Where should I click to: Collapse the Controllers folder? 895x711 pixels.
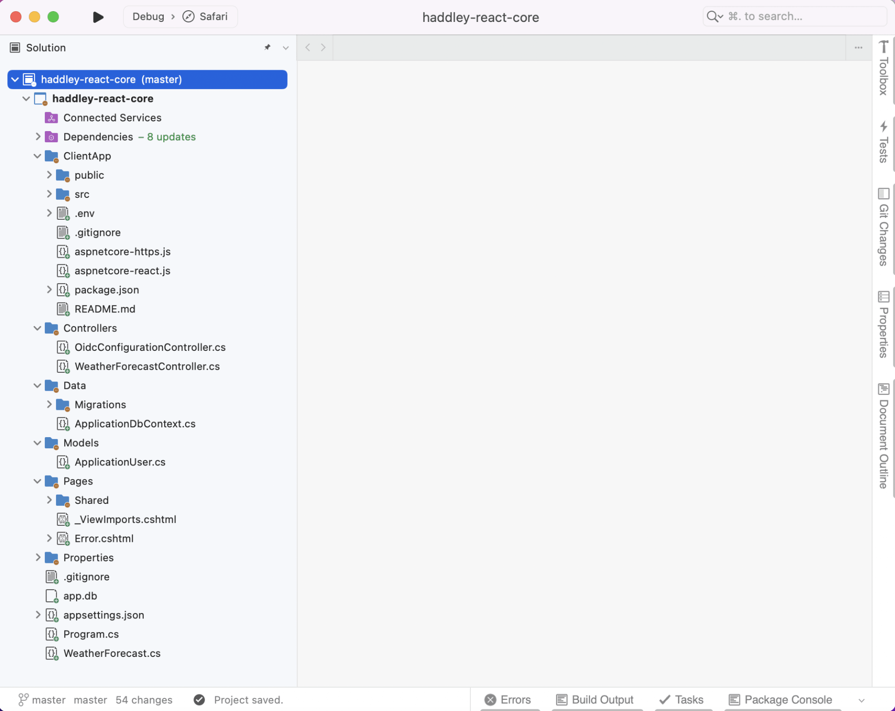click(x=38, y=328)
